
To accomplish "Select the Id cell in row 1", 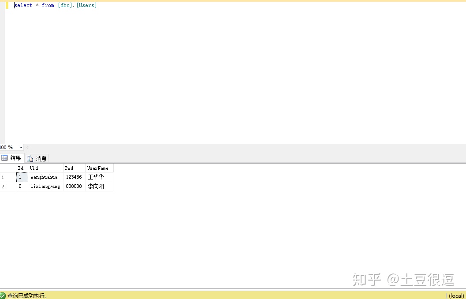I will point(22,177).
